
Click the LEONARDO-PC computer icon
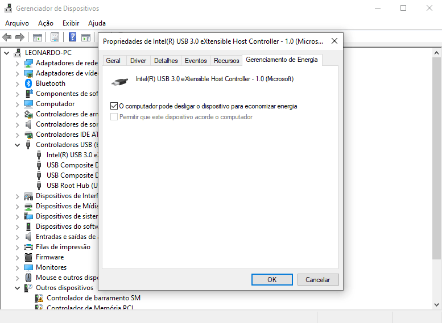[18, 53]
